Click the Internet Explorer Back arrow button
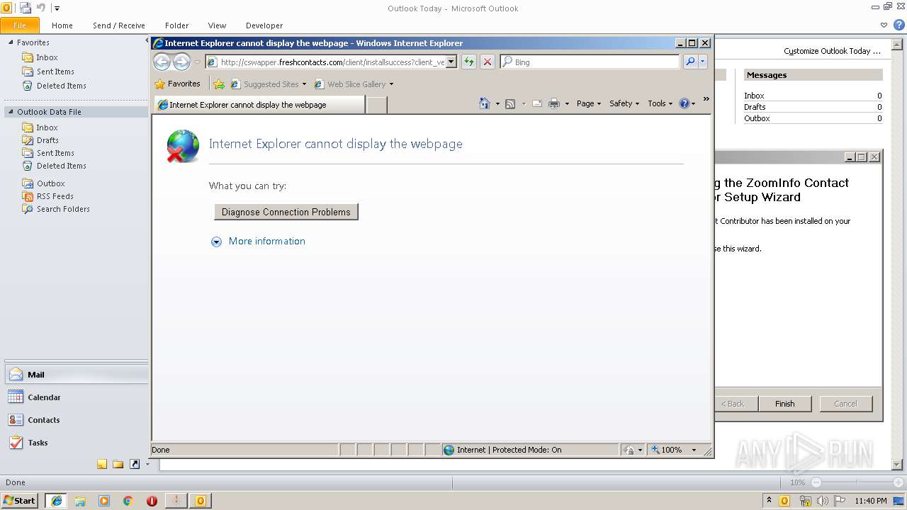 click(162, 62)
